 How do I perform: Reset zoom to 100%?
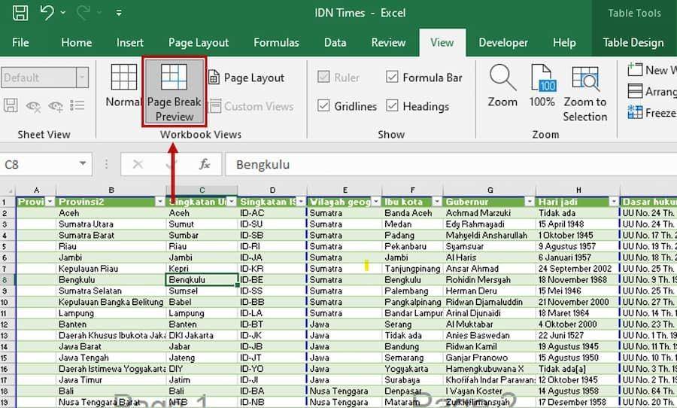tap(542, 86)
